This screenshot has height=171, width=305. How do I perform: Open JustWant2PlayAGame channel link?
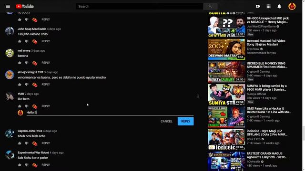tap(261, 27)
